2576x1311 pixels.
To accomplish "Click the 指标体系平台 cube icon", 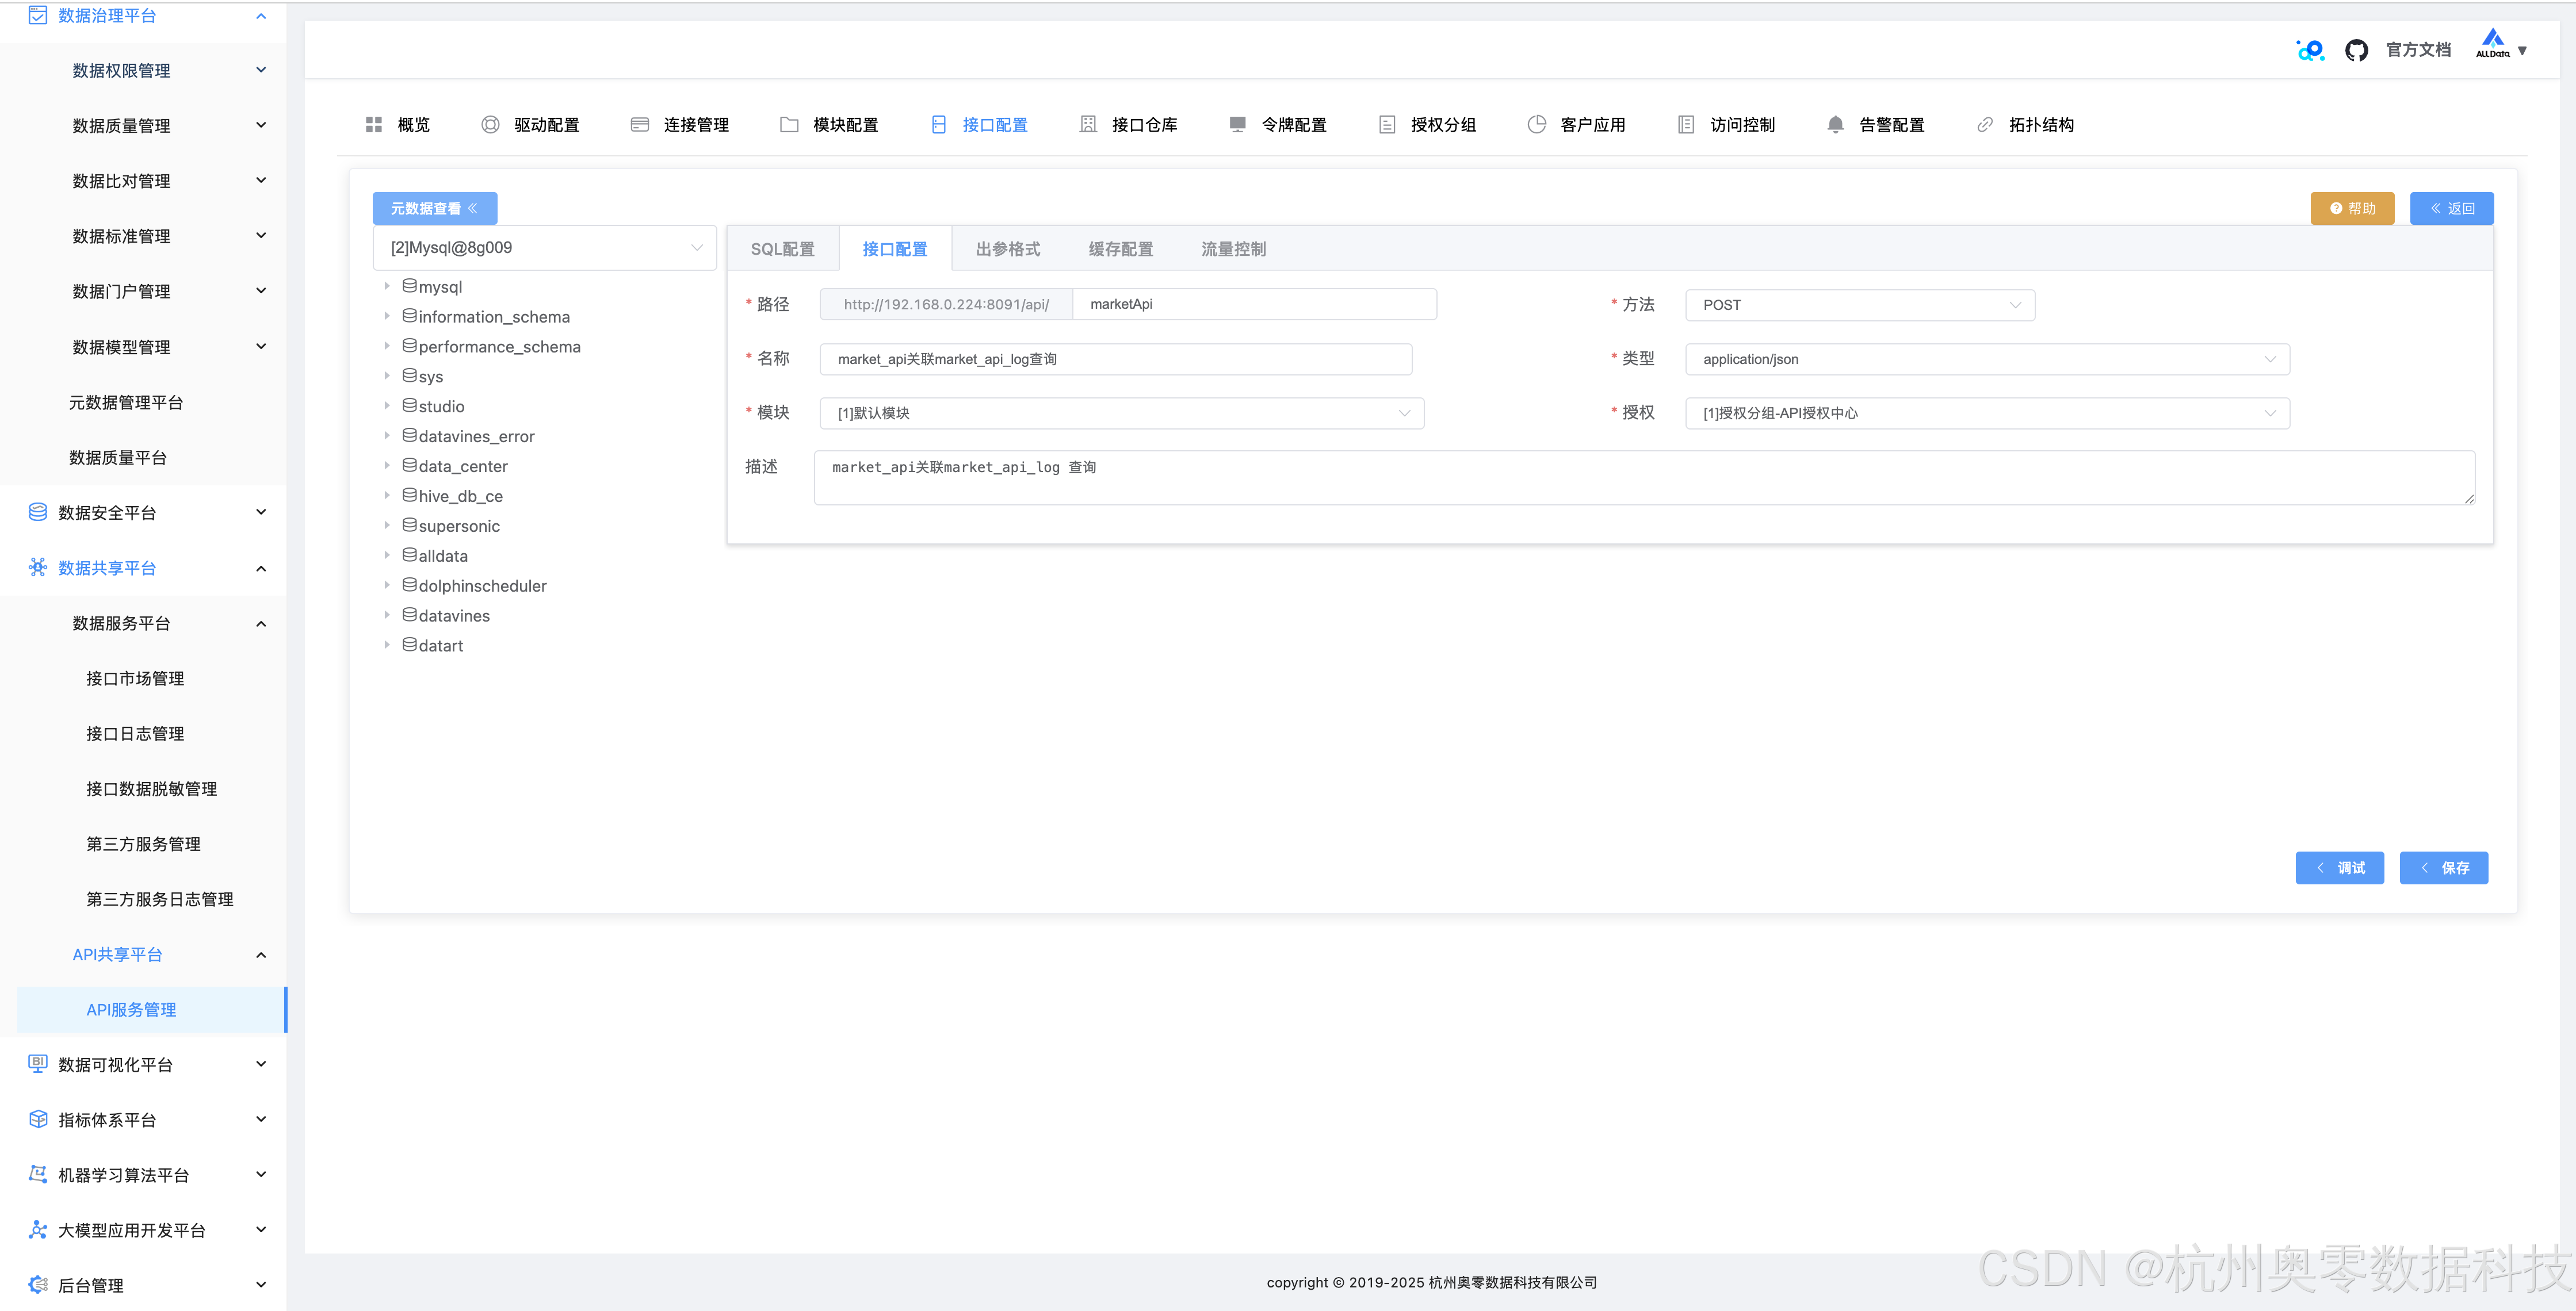I will [x=38, y=1119].
